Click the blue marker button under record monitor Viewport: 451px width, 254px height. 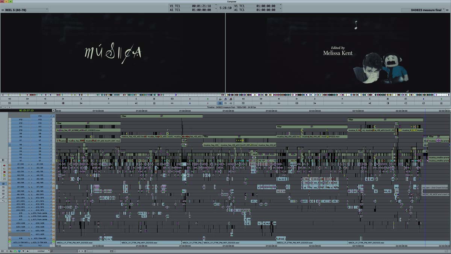click(423, 98)
